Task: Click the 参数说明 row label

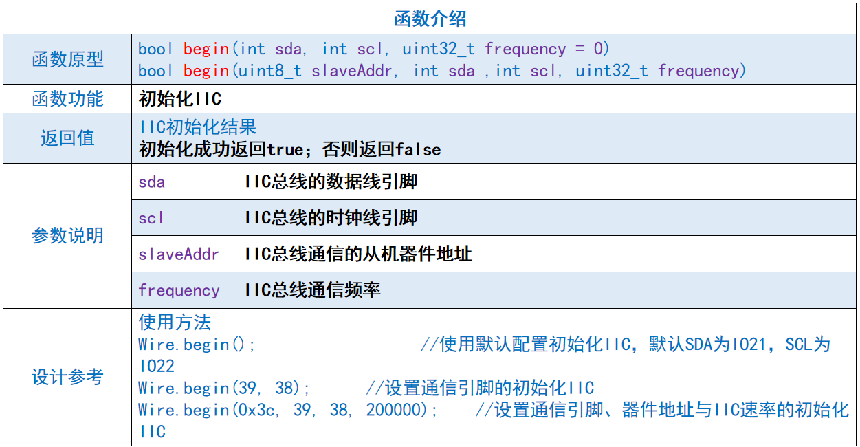Action: tap(67, 236)
